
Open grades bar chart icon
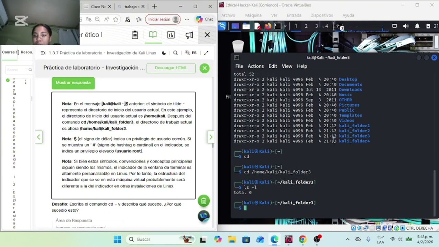[x=171, y=35]
